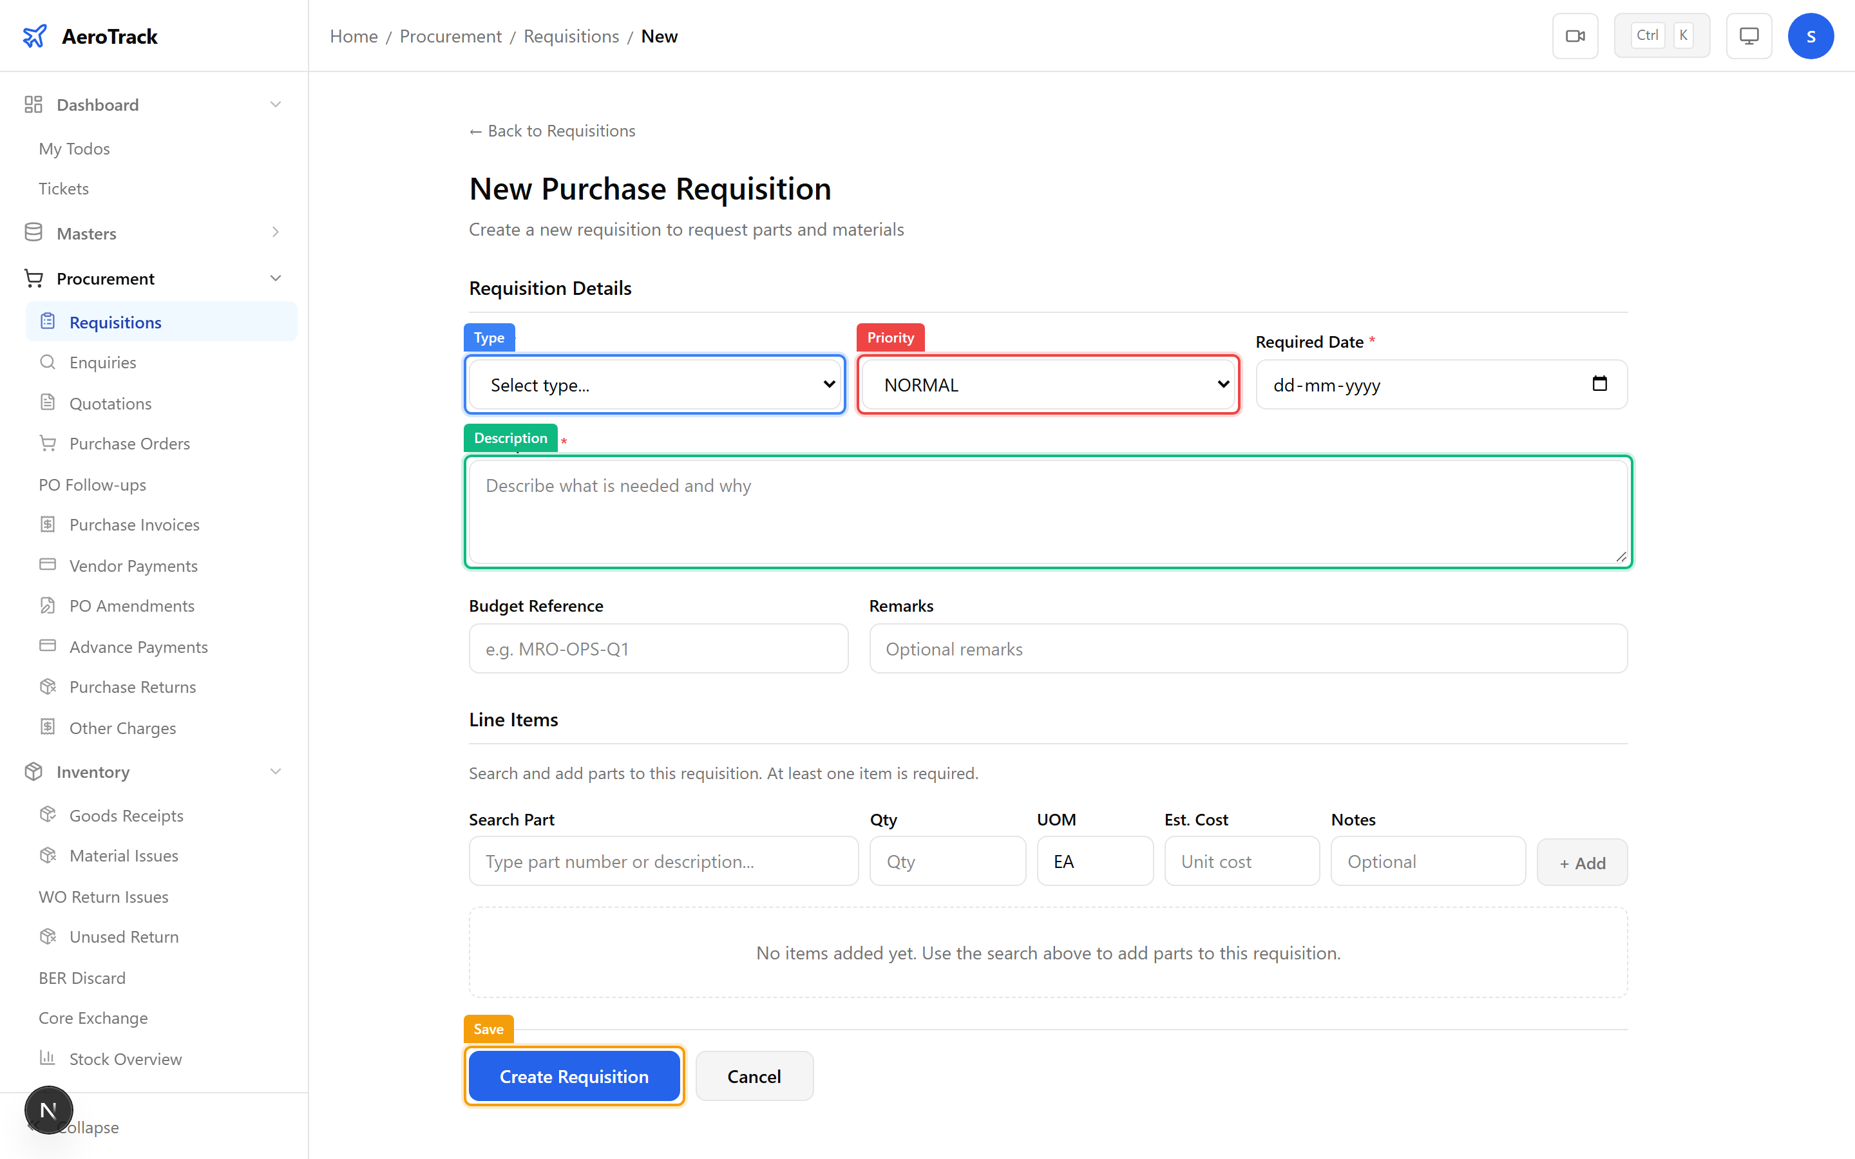Click the Purchase Invoices icon in sidebar
Viewport: 1855px width, 1159px height.
[x=48, y=524]
